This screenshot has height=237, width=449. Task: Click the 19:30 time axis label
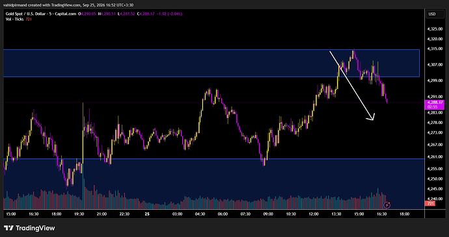(x=79, y=214)
